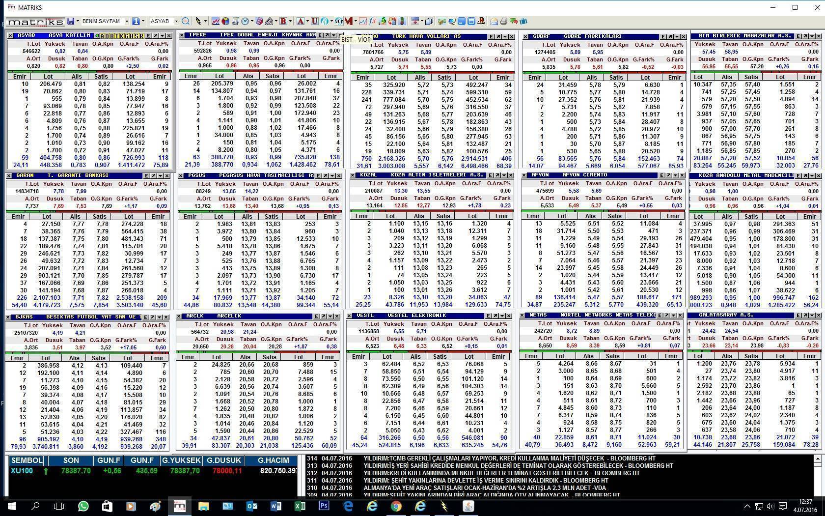Click the save icon in toolbar

coord(71,21)
